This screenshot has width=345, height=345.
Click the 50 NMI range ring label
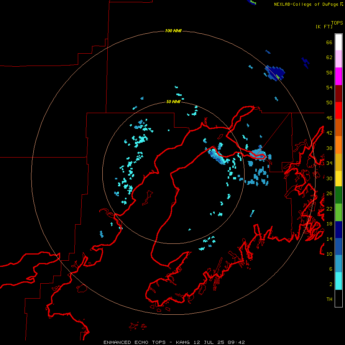173,102
